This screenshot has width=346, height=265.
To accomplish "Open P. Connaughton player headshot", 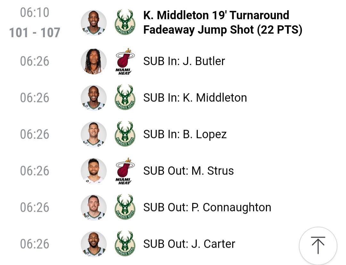I will click(x=94, y=207).
